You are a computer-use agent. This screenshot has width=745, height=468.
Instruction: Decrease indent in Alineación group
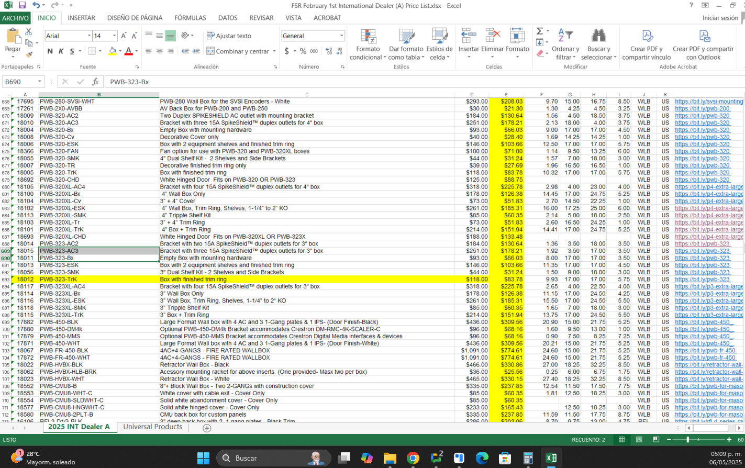pyautogui.click(x=185, y=51)
